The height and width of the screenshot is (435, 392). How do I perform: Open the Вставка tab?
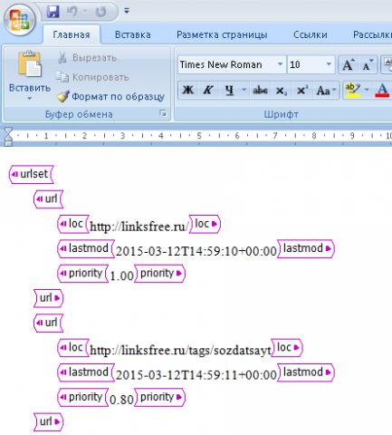[133, 34]
